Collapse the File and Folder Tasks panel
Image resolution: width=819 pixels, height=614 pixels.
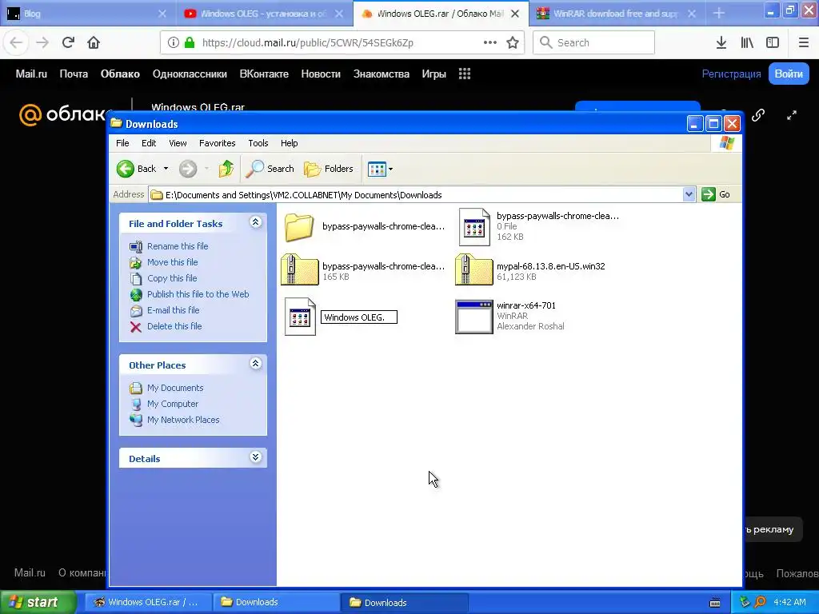[255, 222]
